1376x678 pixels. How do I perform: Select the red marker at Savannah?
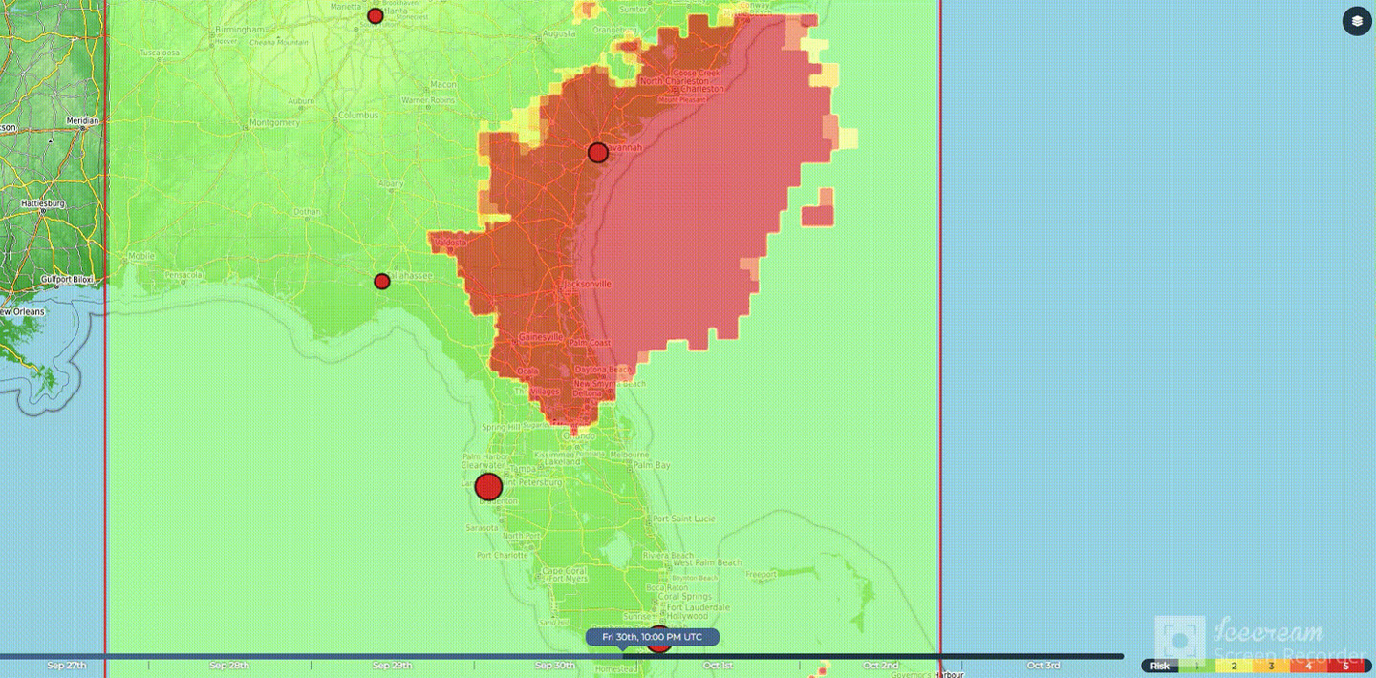598,153
